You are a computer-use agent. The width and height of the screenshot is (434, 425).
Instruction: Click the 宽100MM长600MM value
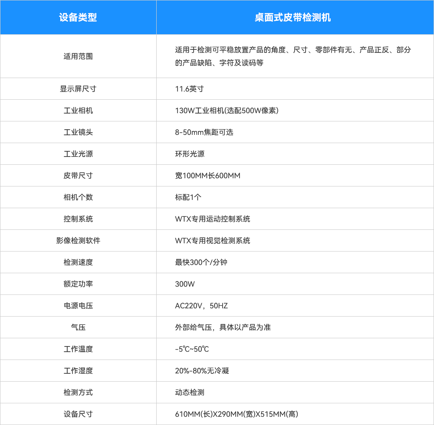pos(207,176)
